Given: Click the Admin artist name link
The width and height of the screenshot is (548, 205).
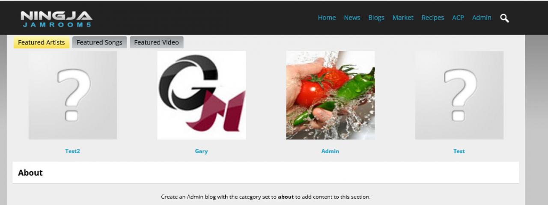Looking at the screenshot, I should pos(330,151).
